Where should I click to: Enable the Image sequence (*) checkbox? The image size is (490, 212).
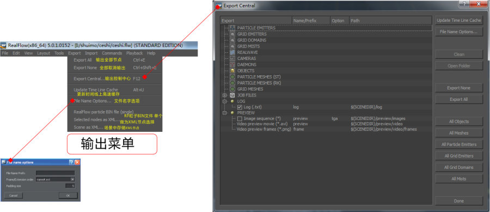point(240,118)
